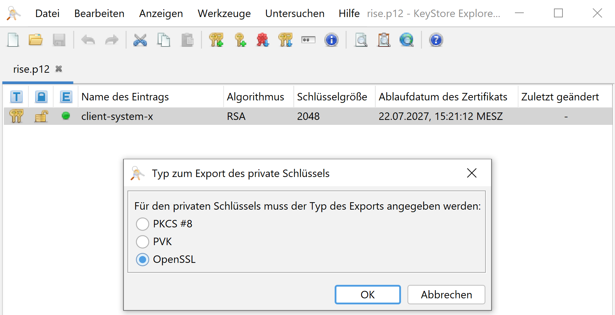Image resolution: width=615 pixels, height=315 pixels.
Task: Click the Open KeyStore folder icon
Action: click(x=35, y=40)
